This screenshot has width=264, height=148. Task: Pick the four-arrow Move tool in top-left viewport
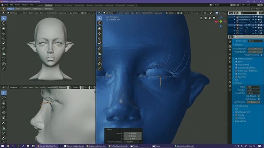point(4,33)
